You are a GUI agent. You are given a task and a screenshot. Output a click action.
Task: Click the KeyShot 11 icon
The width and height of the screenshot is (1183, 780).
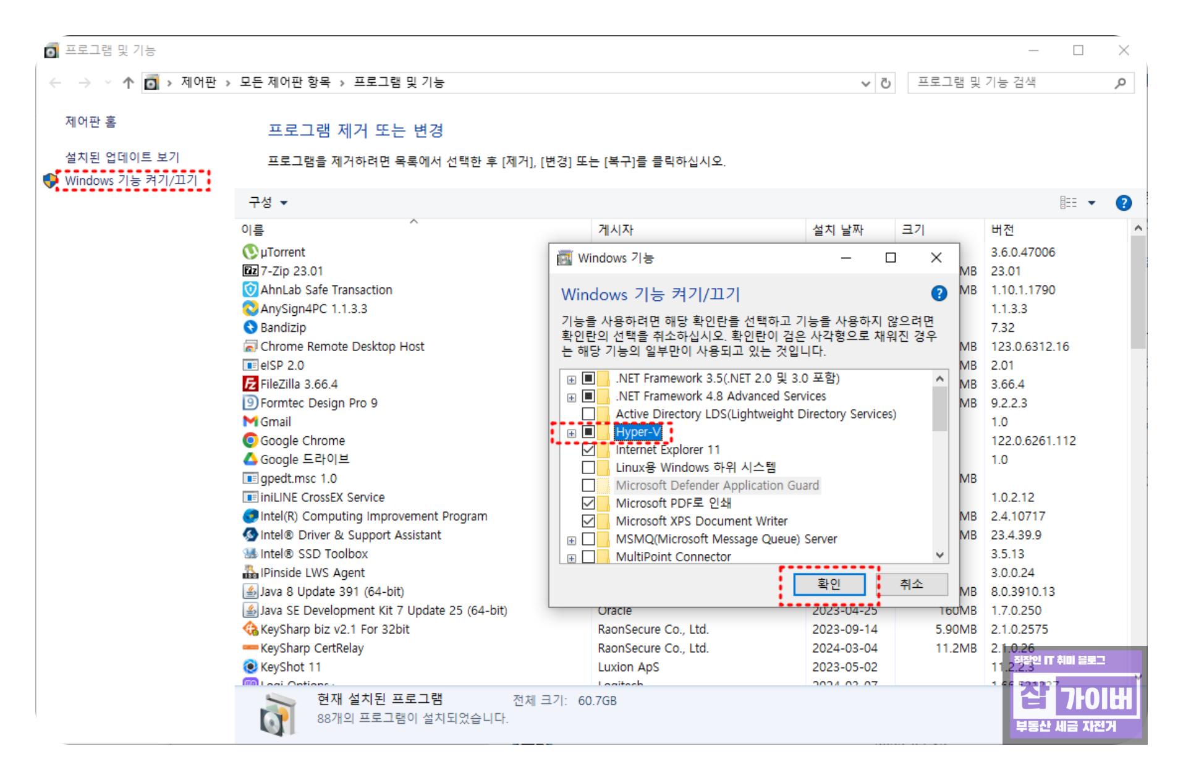point(250,667)
